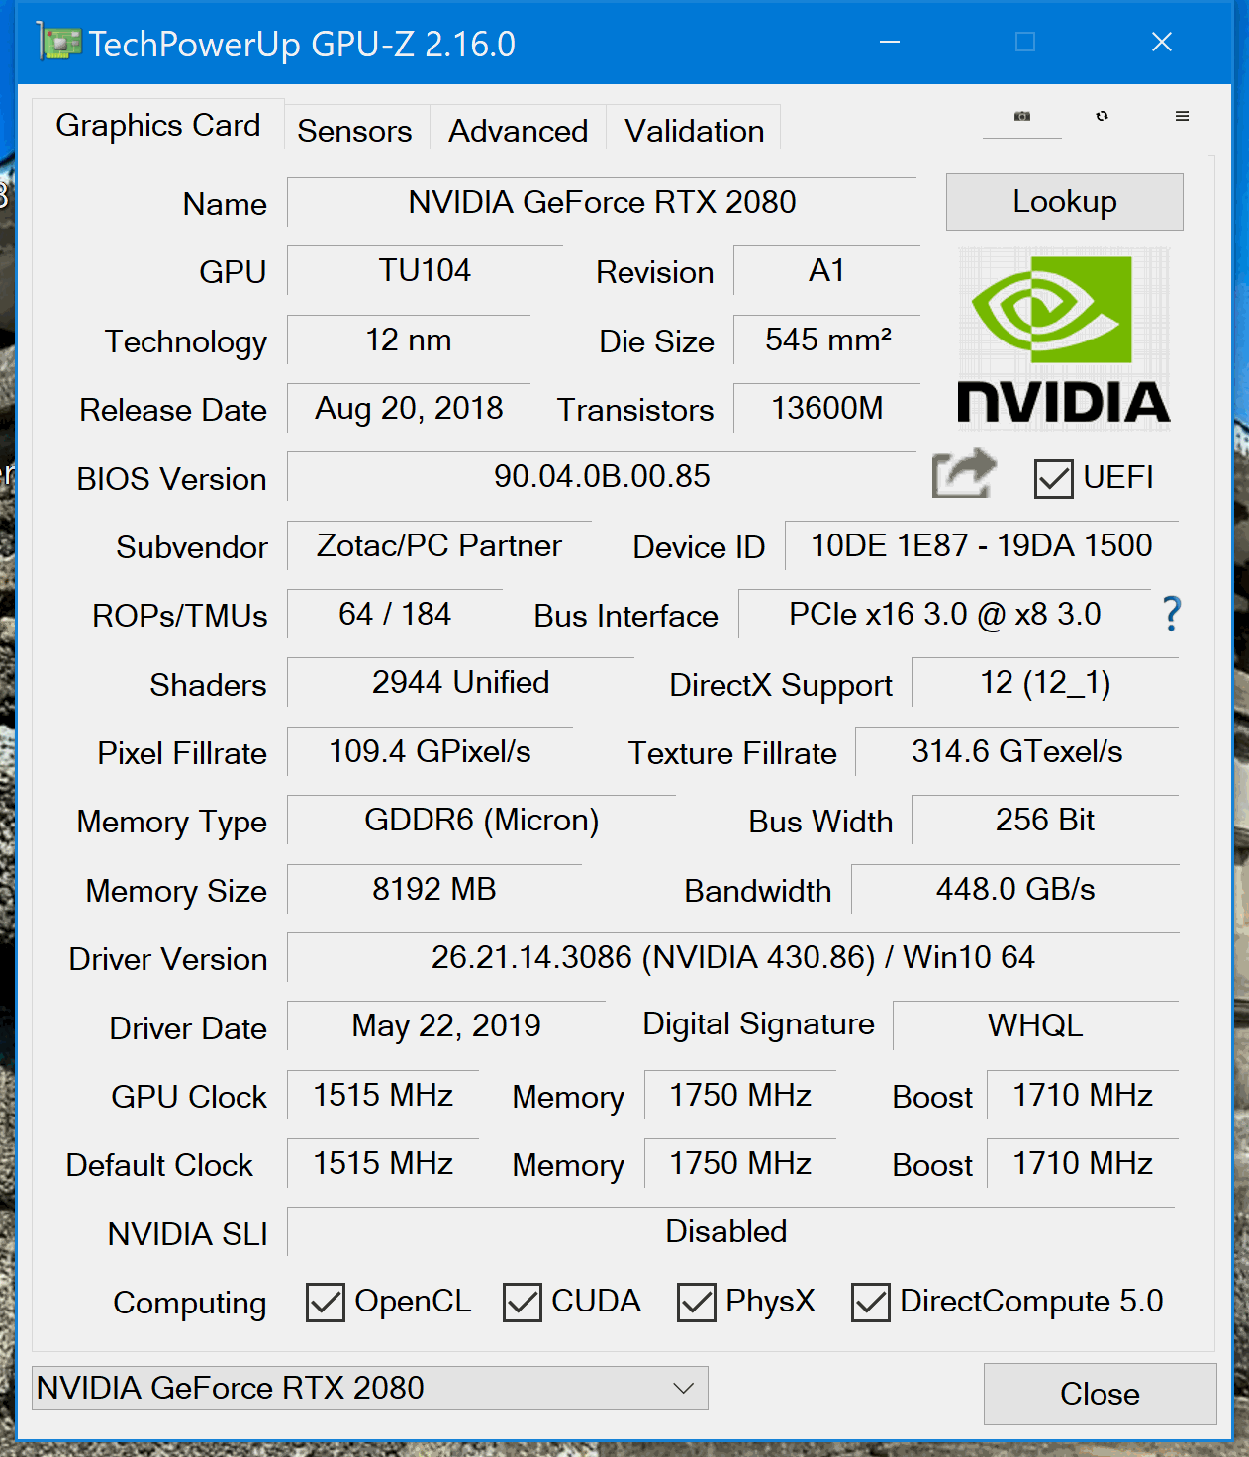
Task: Click the Bus Interface question mark
Action: point(1172,615)
